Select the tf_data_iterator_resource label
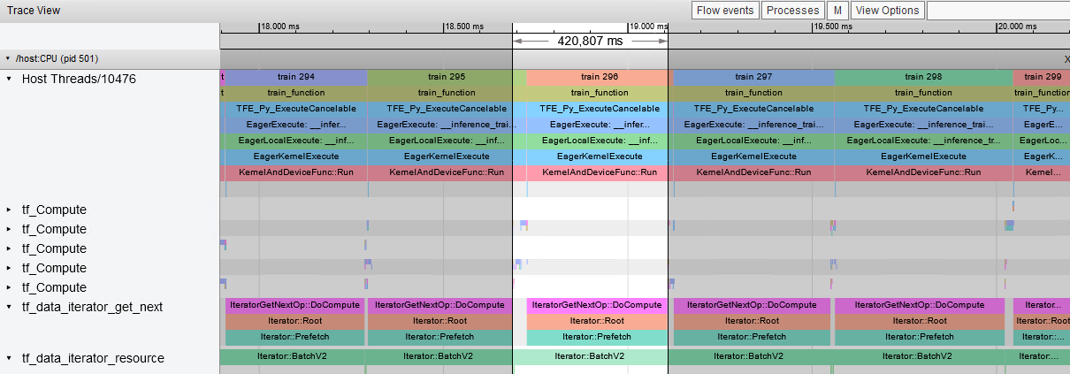The width and height of the screenshot is (1070, 374). [x=93, y=358]
